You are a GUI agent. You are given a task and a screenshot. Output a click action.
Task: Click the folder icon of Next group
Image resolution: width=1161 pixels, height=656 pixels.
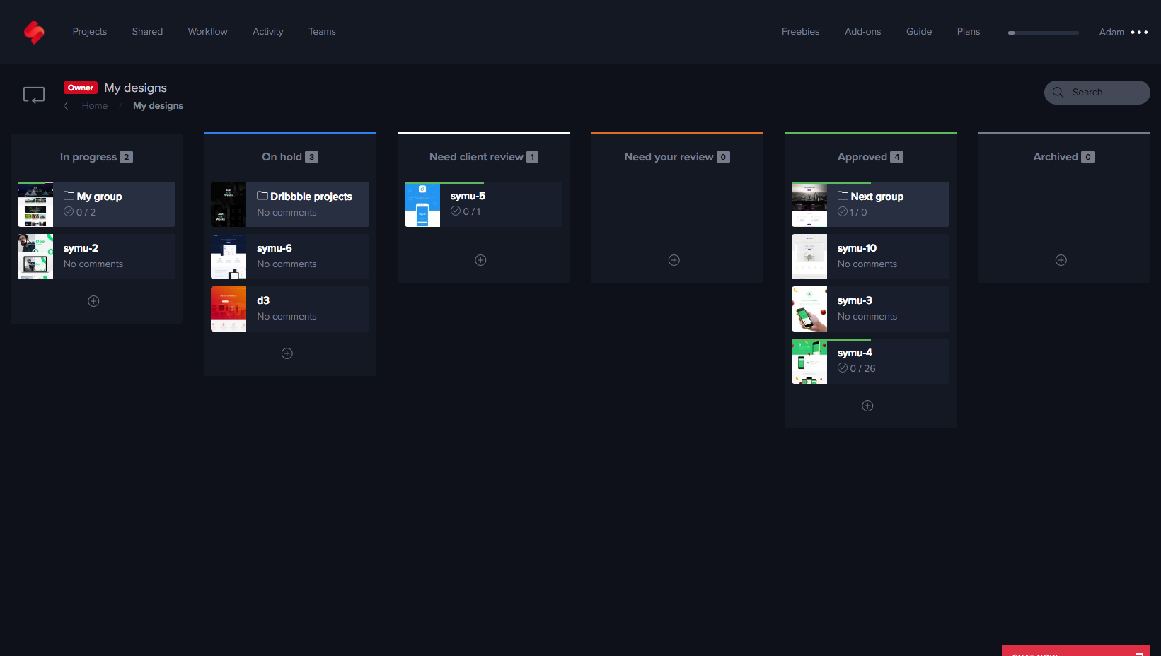[x=843, y=196]
